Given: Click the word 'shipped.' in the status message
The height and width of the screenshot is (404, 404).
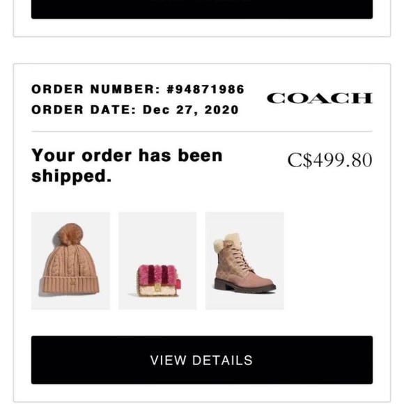Looking at the screenshot, I should click(71, 176).
